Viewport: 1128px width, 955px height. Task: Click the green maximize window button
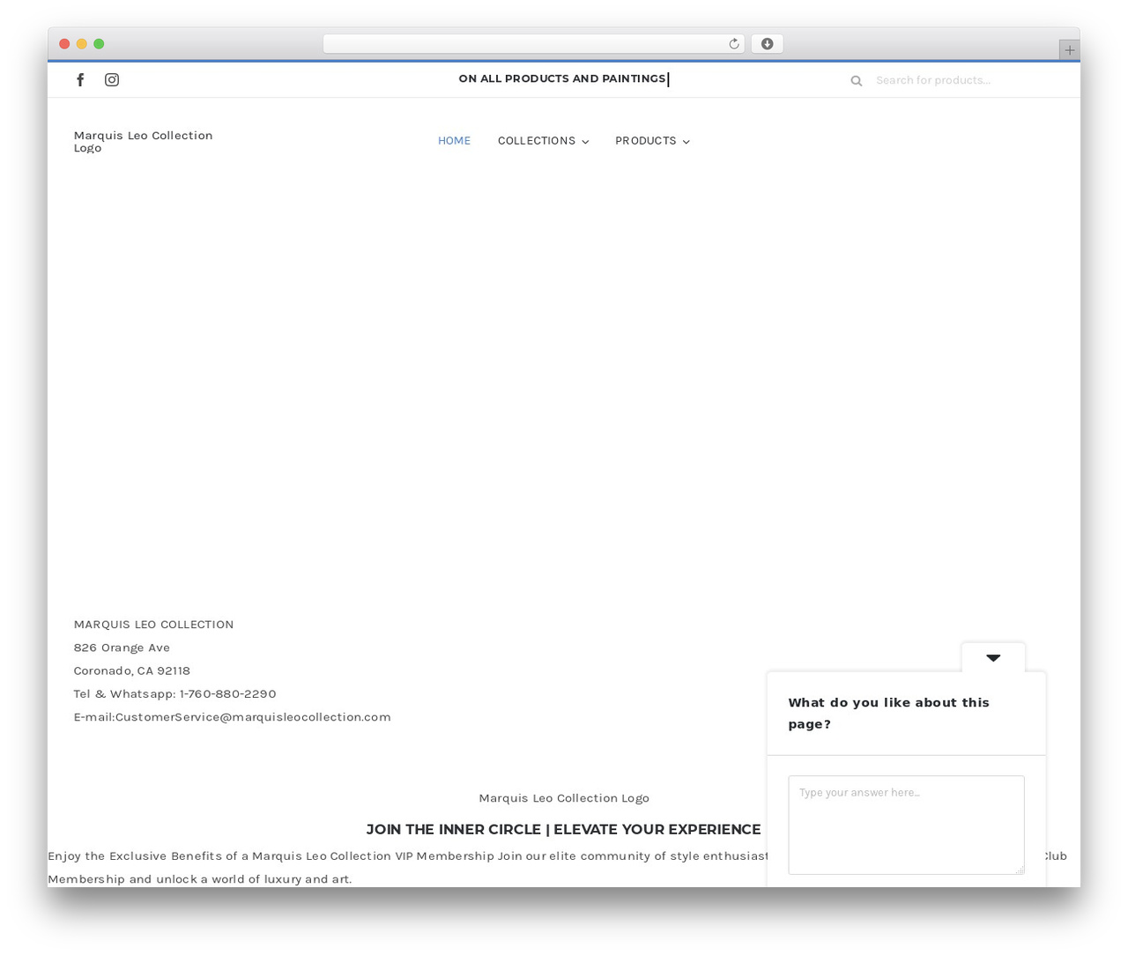pos(99,44)
